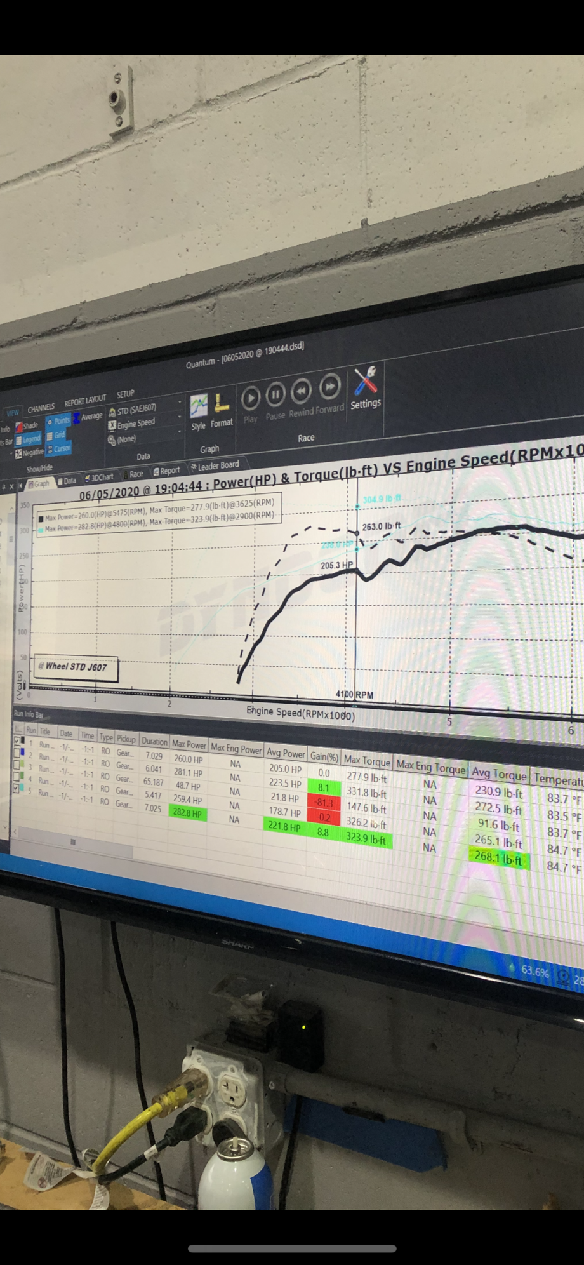Screen dimensions: 584x1265
Task: Click the Run 1 black color swatch
Action: click(x=23, y=740)
